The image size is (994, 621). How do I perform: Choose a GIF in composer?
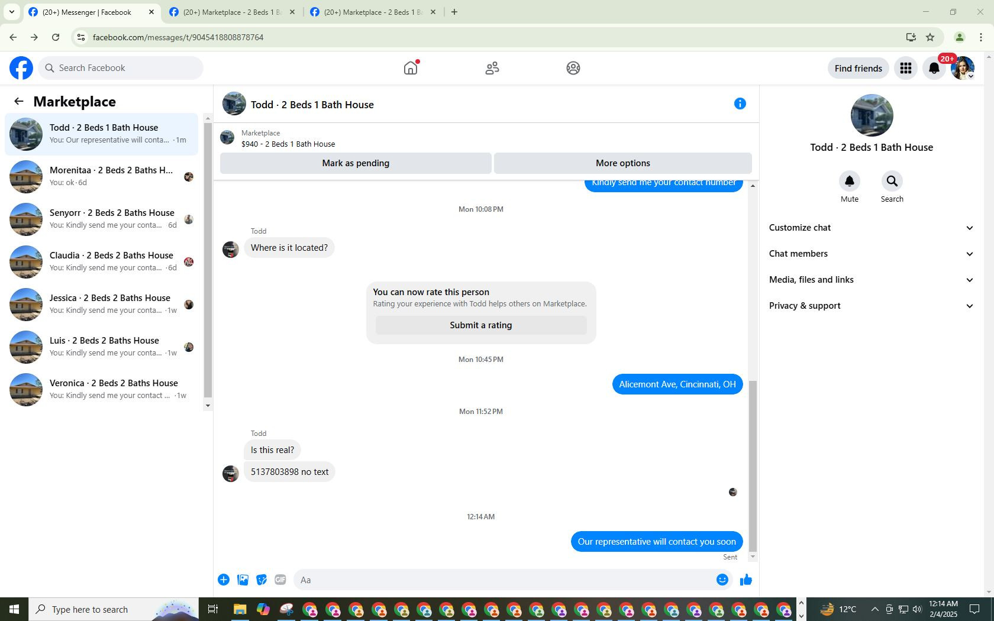coord(280,580)
